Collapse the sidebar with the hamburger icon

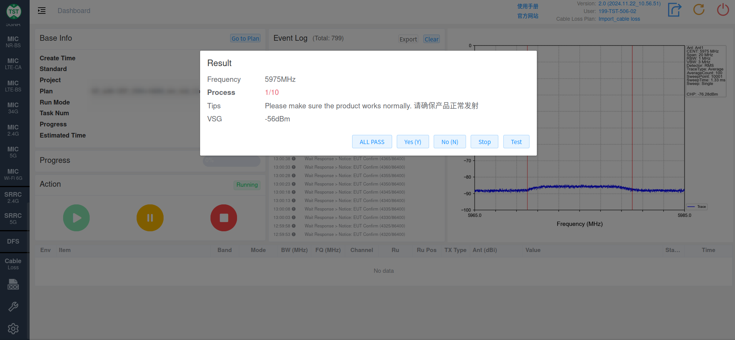[x=42, y=11]
